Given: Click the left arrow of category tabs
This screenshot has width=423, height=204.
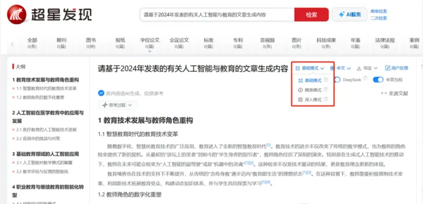Looking at the screenshot, I should pyautogui.click(x=12, y=44).
